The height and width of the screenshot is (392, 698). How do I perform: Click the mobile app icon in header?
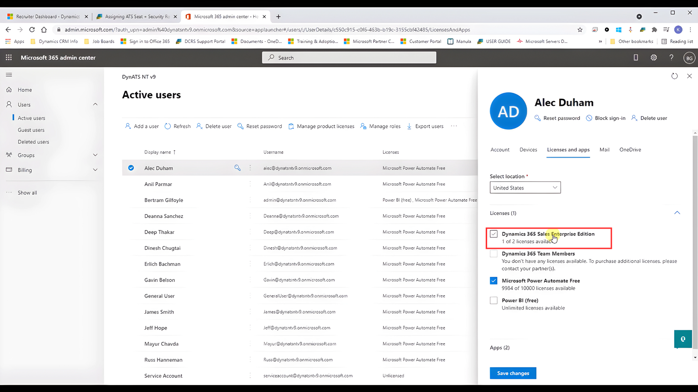(x=636, y=57)
